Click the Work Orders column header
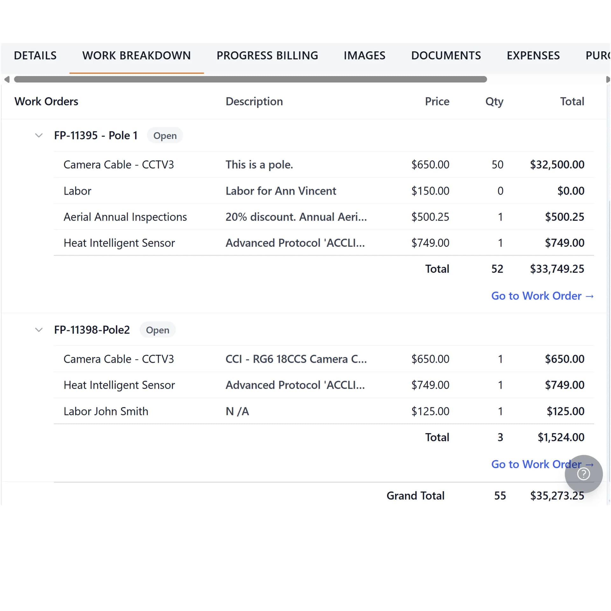Image resolution: width=611 pixels, height=611 pixels. click(46, 102)
